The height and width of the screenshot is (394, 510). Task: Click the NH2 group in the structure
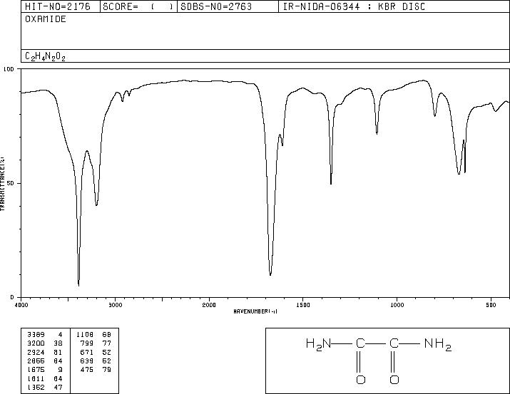(x=438, y=344)
